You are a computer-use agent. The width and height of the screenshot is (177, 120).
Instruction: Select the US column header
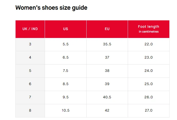click(x=66, y=29)
